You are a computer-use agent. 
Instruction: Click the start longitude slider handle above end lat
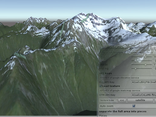[135, 61]
